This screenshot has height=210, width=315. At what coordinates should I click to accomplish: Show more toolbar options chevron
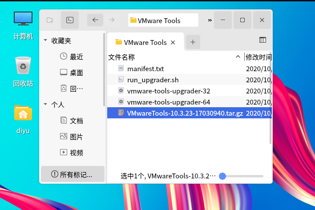[210, 20]
